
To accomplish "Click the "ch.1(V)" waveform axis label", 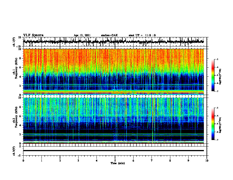I will [14, 42].
